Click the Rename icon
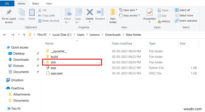Viewport: 205px width, 112px height. coord(100,12)
